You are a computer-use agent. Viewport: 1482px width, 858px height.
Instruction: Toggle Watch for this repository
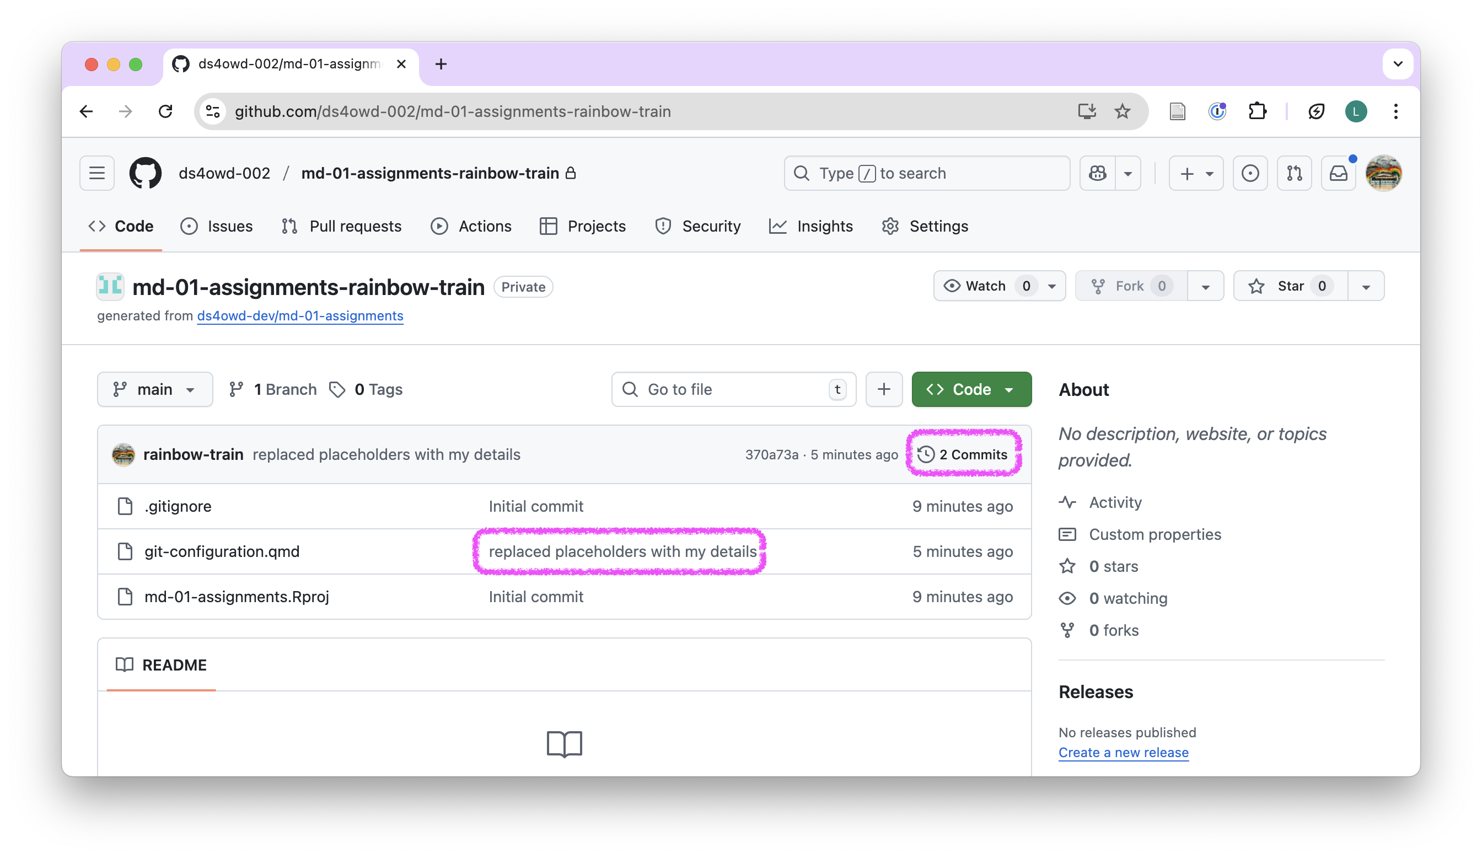pos(986,286)
